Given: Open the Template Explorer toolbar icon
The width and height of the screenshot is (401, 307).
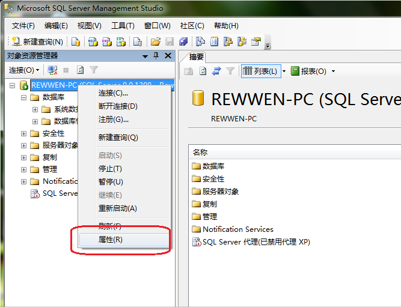Looking at the screenshot, I should (x=242, y=41).
